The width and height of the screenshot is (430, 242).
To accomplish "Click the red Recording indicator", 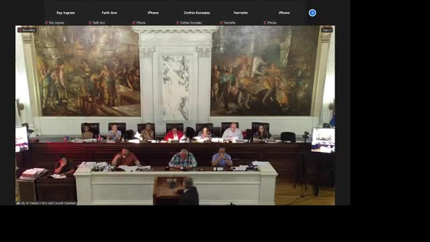I will tap(27, 30).
